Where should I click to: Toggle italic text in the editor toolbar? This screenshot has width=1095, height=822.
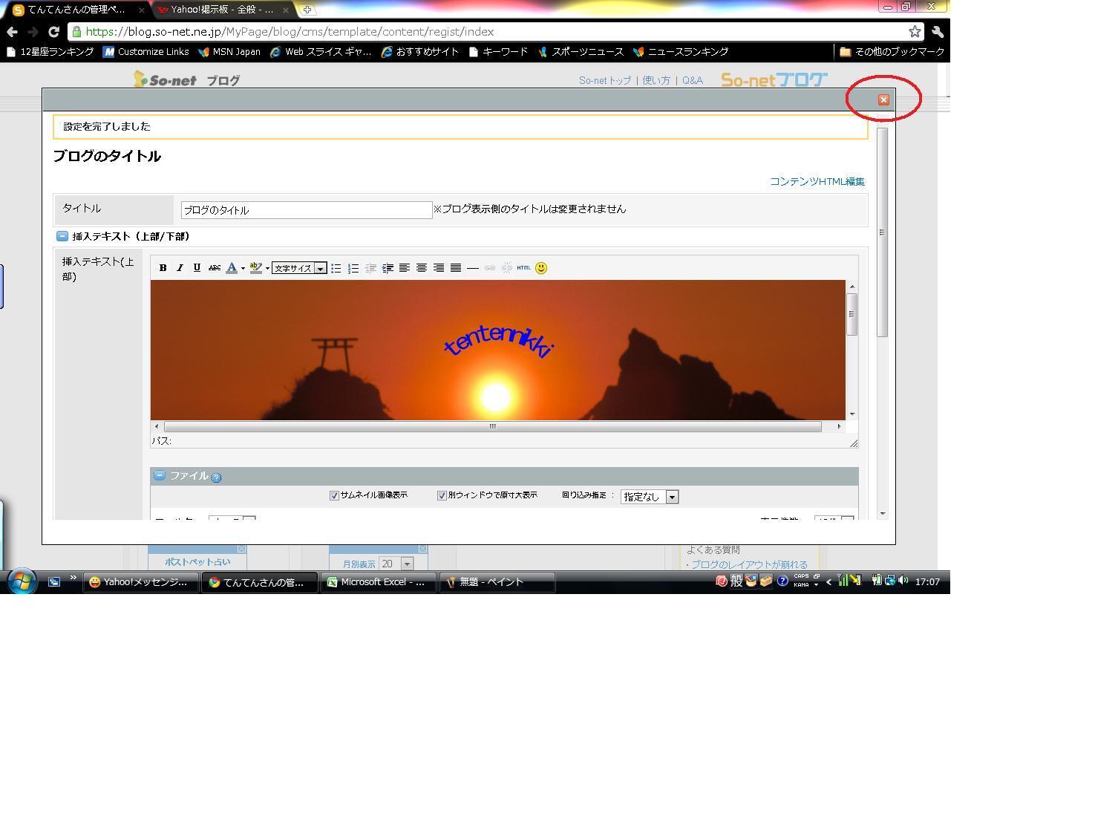tap(180, 268)
